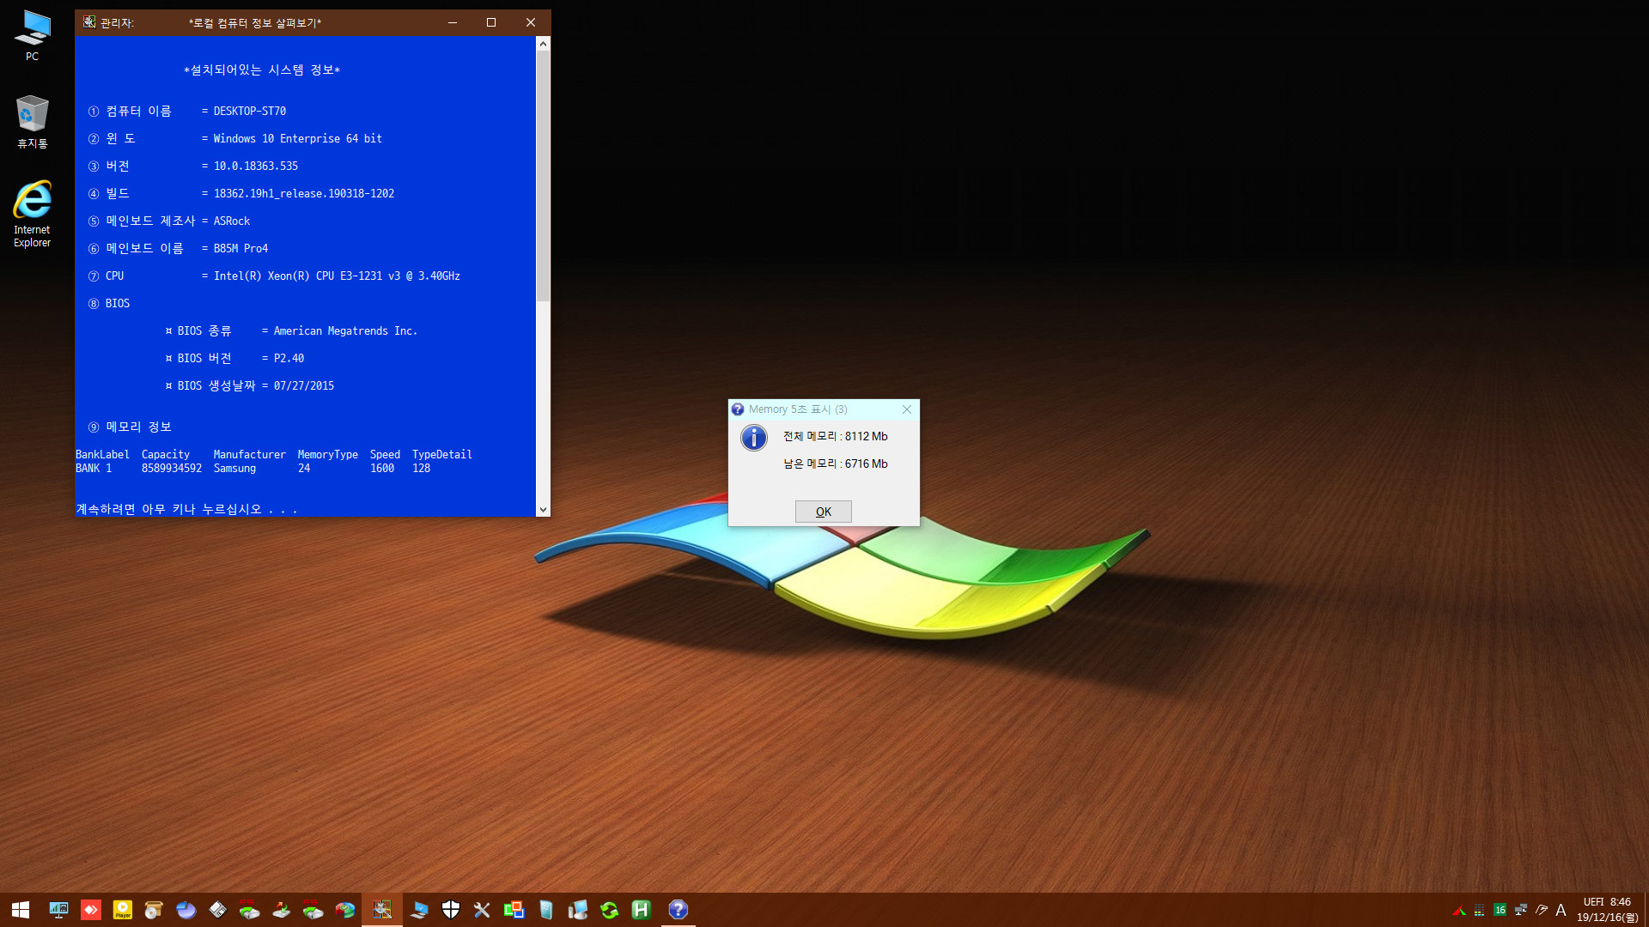Select the active system info taskbar icon

382,910
